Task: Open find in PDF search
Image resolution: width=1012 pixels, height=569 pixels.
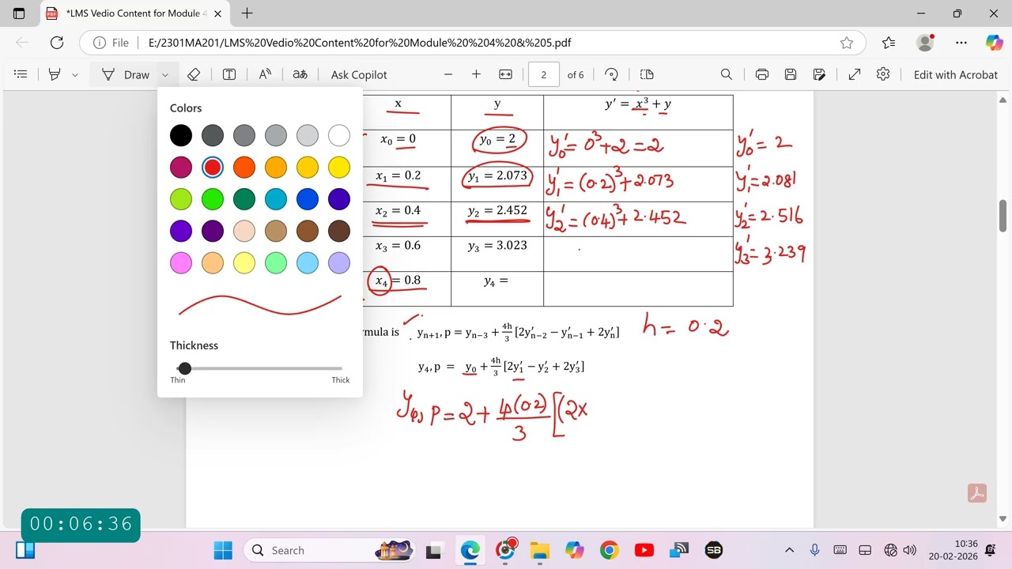Action: tap(727, 74)
